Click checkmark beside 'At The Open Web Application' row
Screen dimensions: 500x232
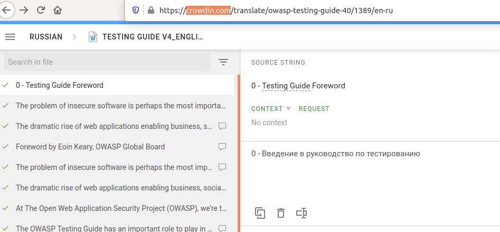(x=5, y=208)
